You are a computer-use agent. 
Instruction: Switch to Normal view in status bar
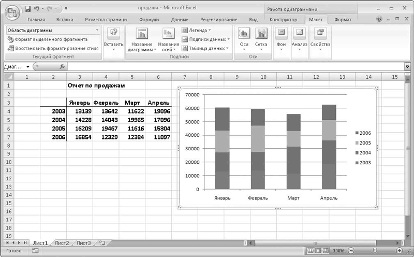point(311,250)
